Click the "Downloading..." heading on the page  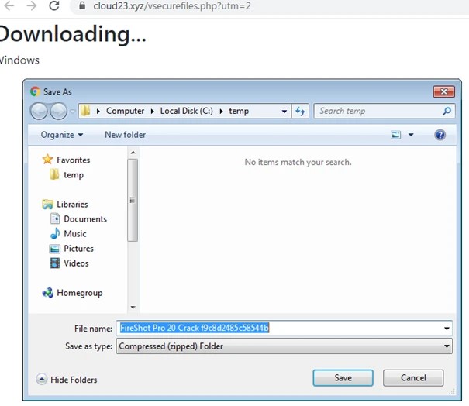[x=73, y=34]
